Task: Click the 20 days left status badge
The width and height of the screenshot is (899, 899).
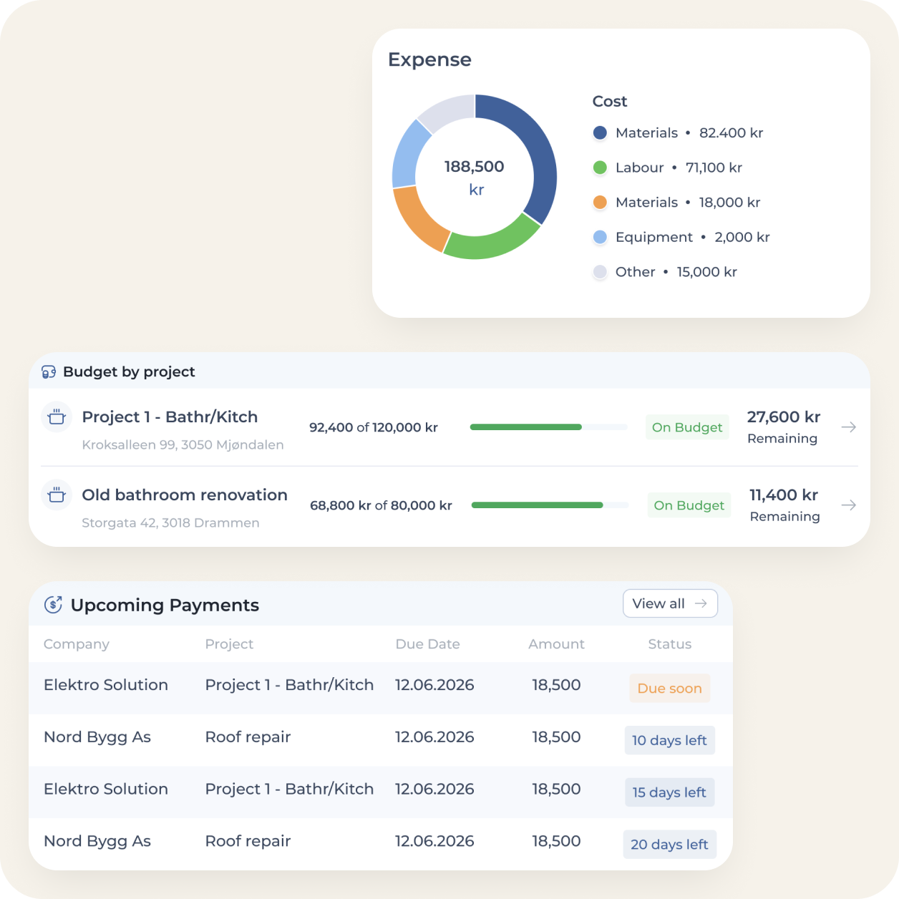Action: click(669, 845)
